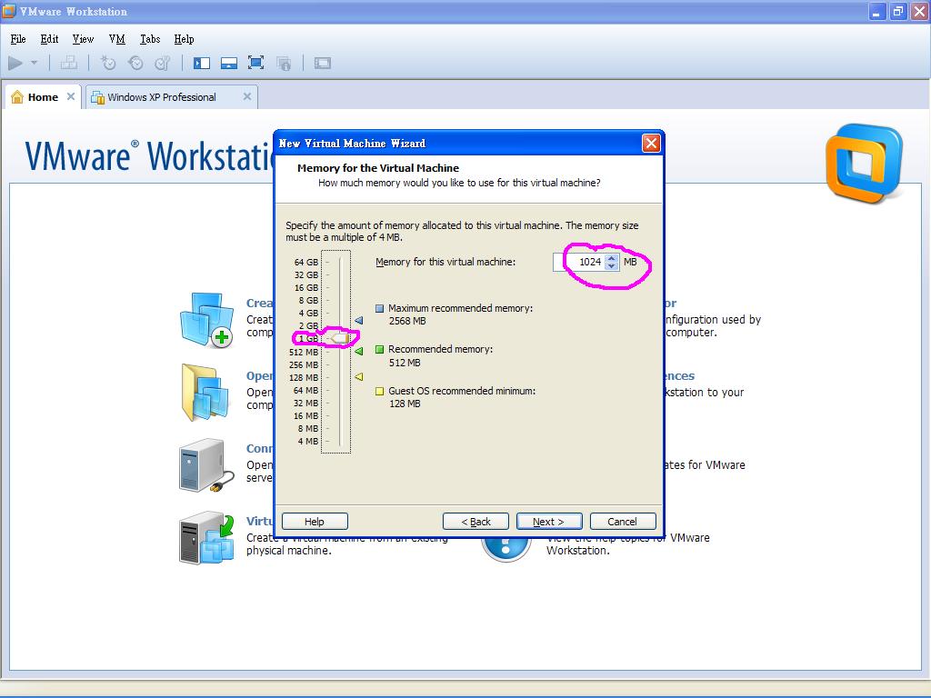The image size is (931, 698).
Task: Minimize the VMware Workstation window
Action: 876,11
